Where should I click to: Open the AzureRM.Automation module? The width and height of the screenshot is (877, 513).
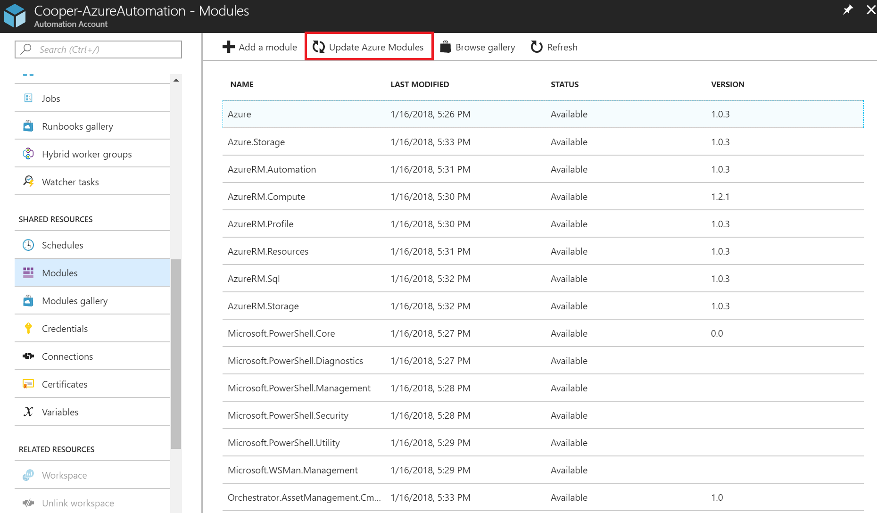tap(543, 169)
